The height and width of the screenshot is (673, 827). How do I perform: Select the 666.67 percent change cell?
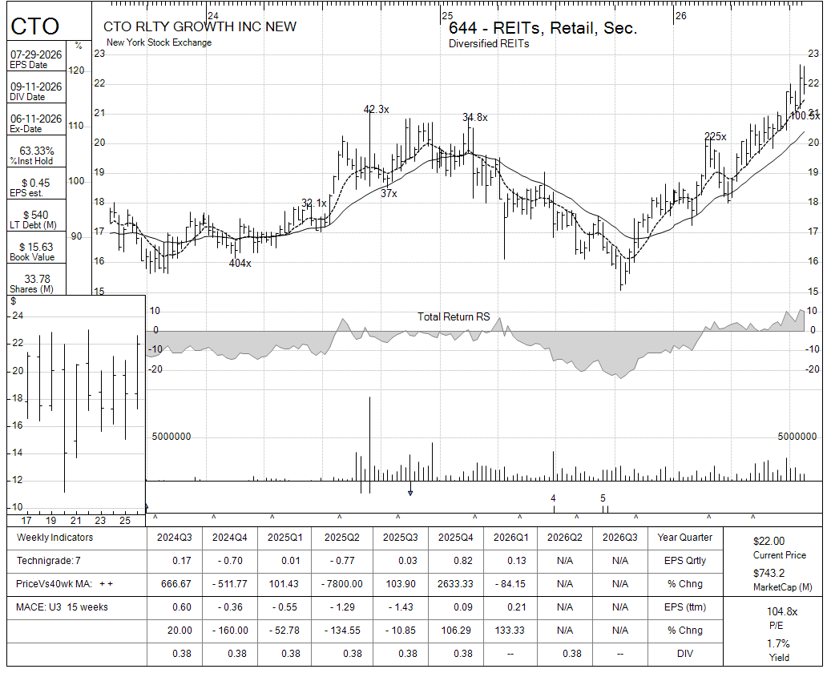pyautogui.click(x=176, y=584)
